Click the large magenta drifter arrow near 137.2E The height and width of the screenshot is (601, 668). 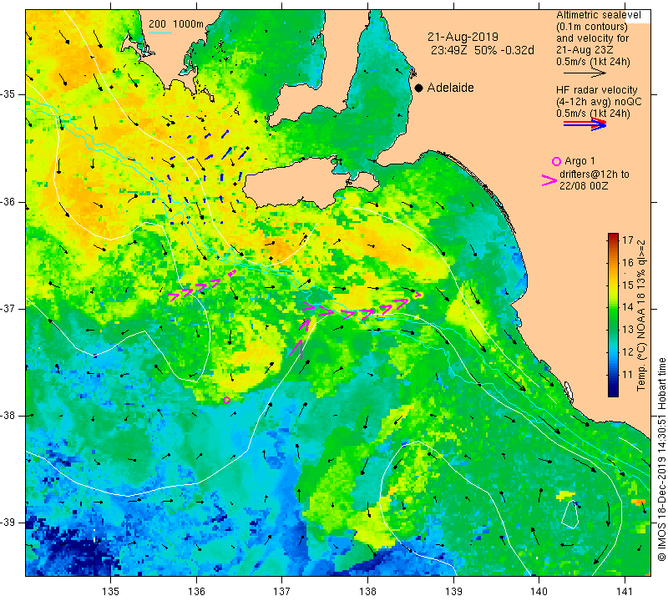296,348
